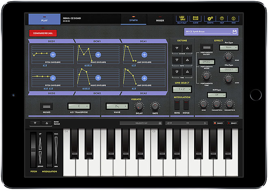Open the Audio settings icon
268x191 pixels.
[196, 18]
